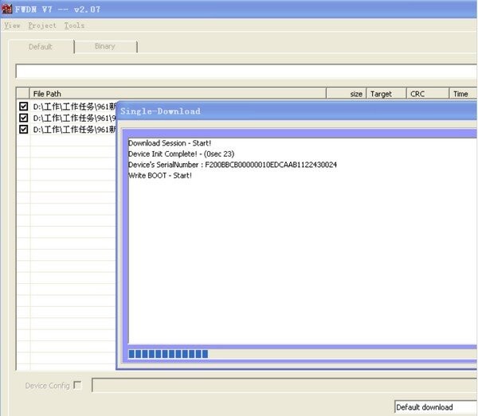Click the Device Config text field
Screen dimensions: 478x416
coord(284,385)
